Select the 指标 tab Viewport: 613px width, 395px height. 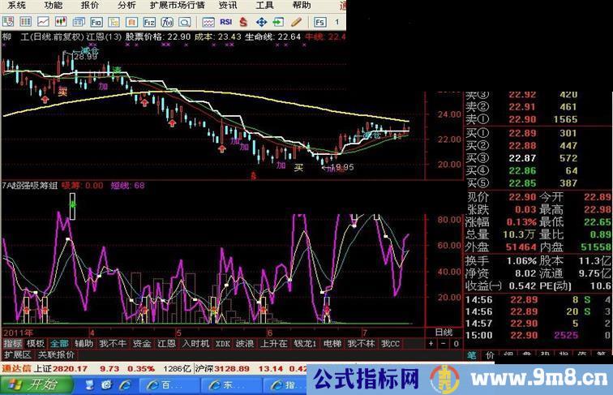13,344
